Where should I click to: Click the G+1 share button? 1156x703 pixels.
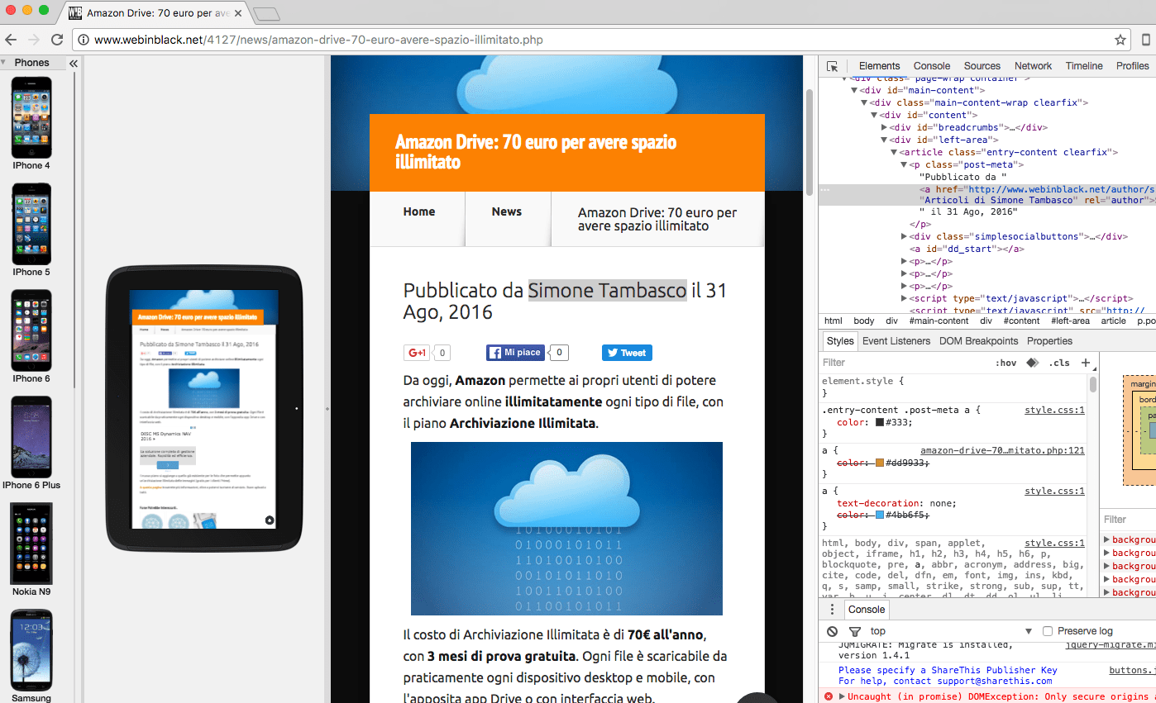[x=417, y=353]
